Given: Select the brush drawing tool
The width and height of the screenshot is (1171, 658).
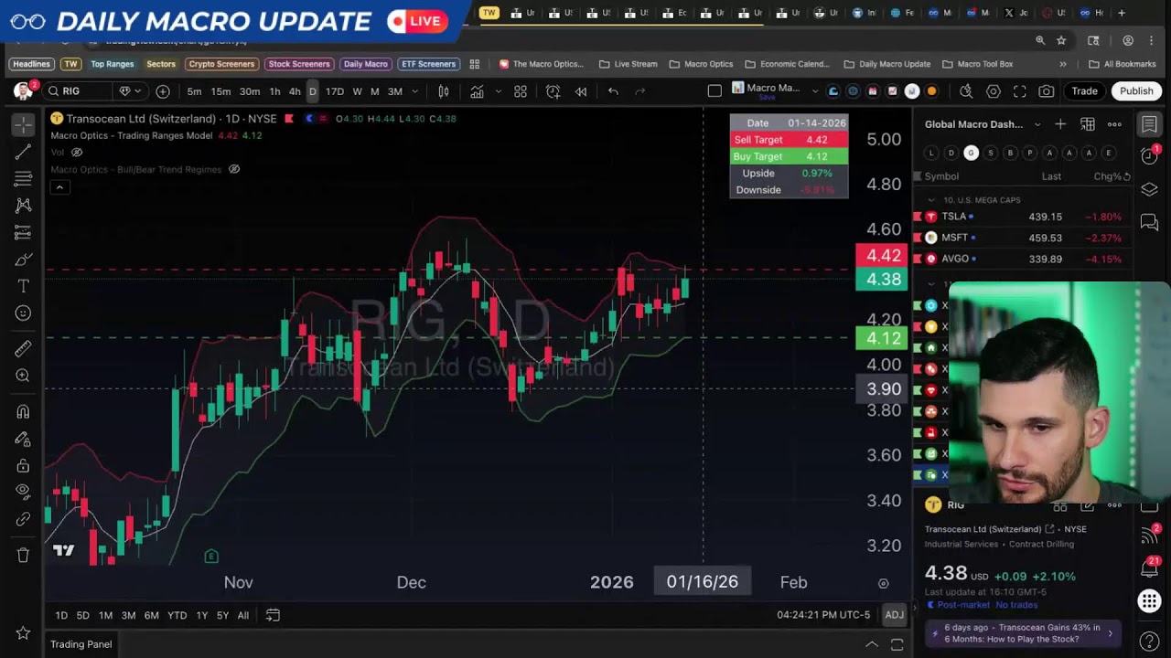Looking at the screenshot, I should coord(23,260).
